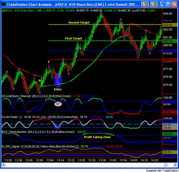This screenshot has height=172, width=179.
Task: Click the TradeStation chart window icon
Action: tap(3, 5)
